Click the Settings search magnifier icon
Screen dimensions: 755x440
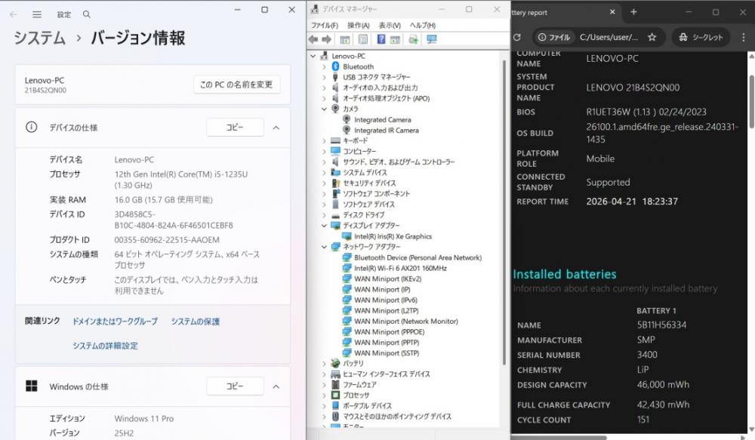tap(87, 14)
